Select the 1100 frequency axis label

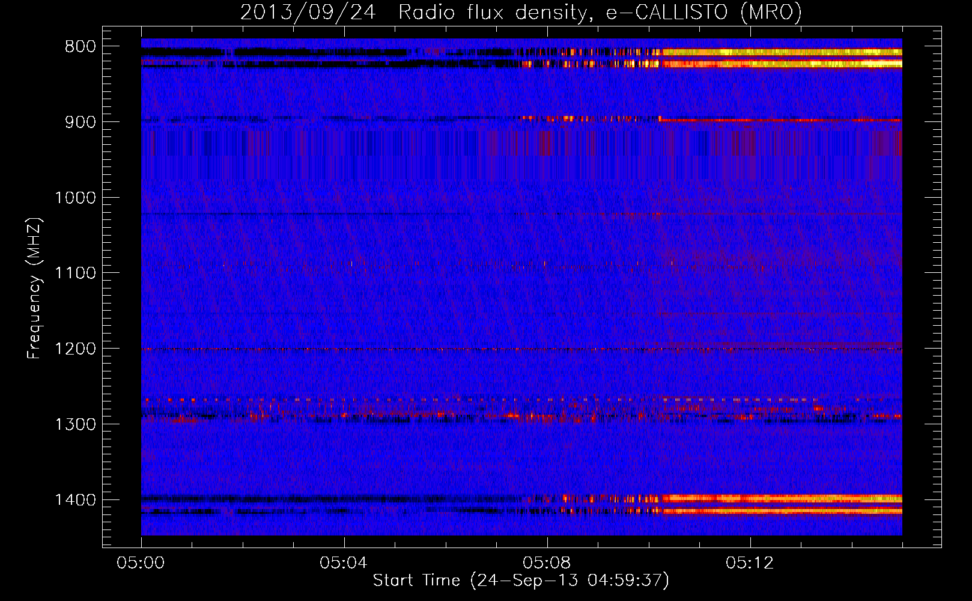tap(75, 273)
